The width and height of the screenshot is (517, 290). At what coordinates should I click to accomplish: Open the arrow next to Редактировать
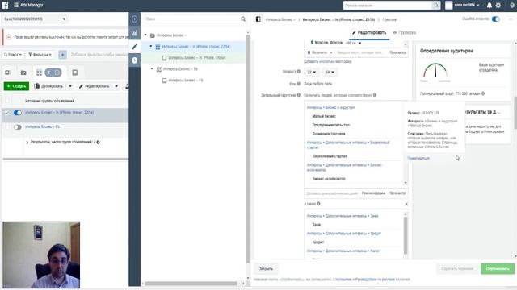(x=116, y=86)
